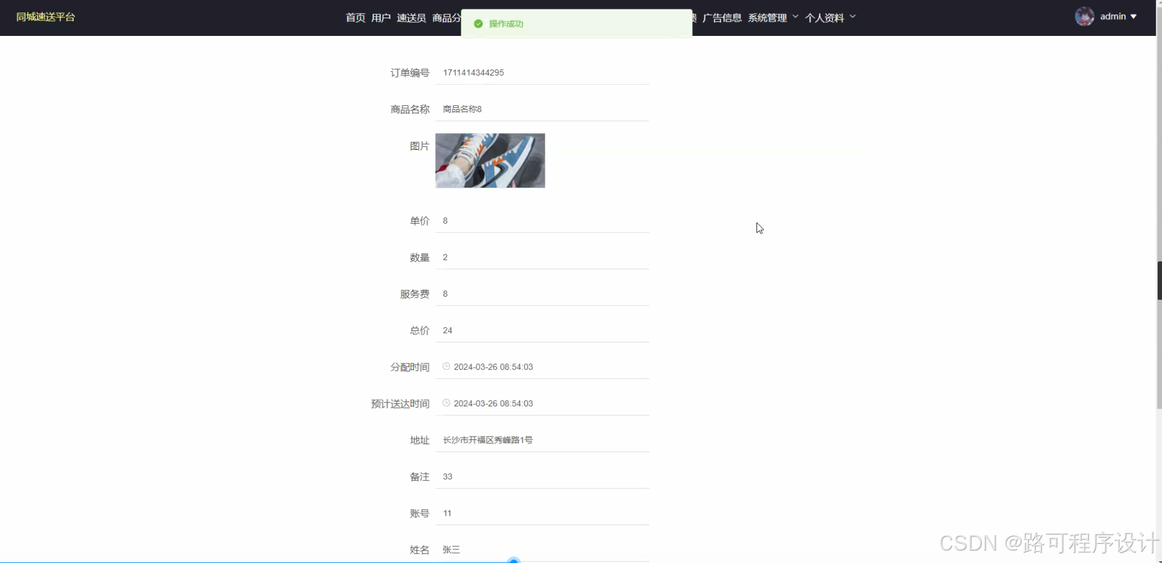Screen dimensions: 1162x563
Task: Click the 账号 field showing 11
Action: 542,513
